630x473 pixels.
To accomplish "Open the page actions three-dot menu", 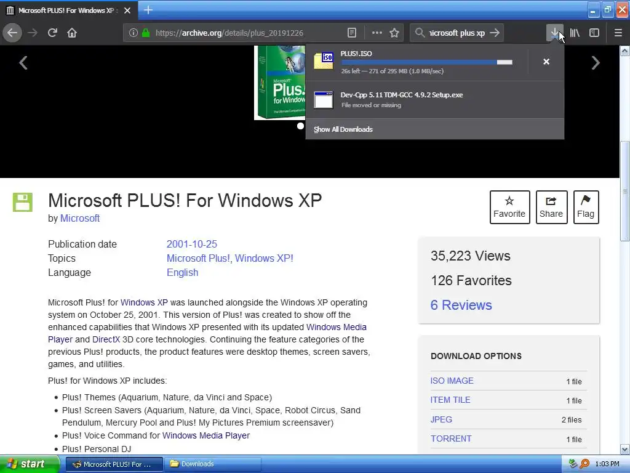I will click(377, 33).
